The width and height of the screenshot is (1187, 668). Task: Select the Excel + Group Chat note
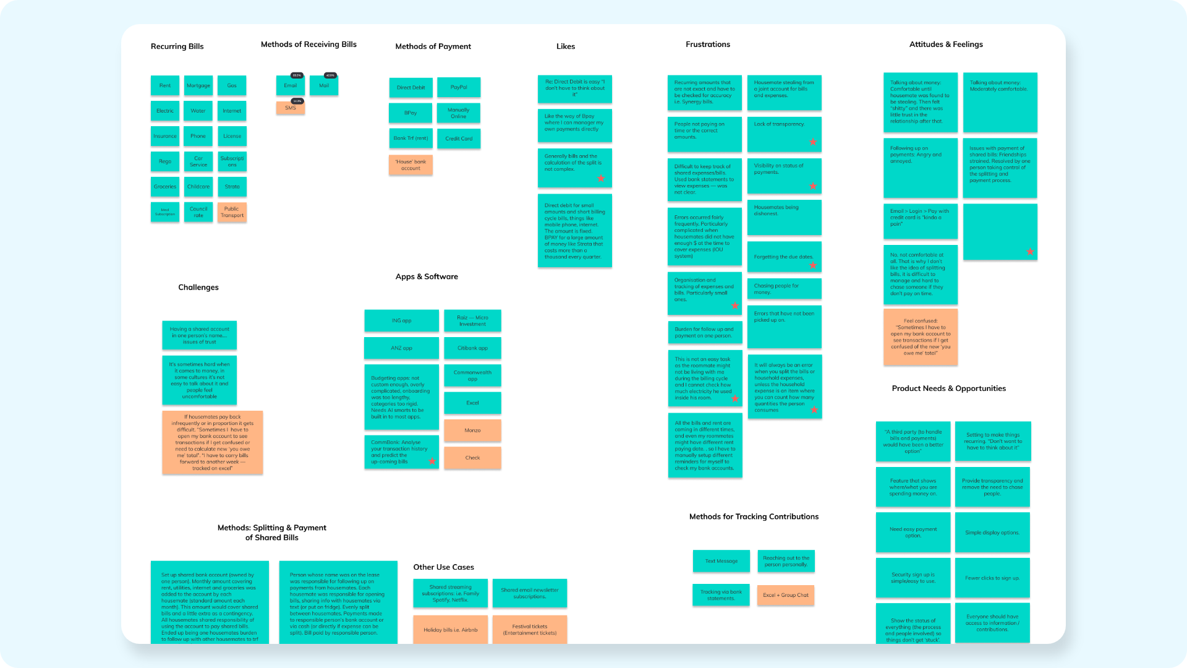pyautogui.click(x=785, y=595)
